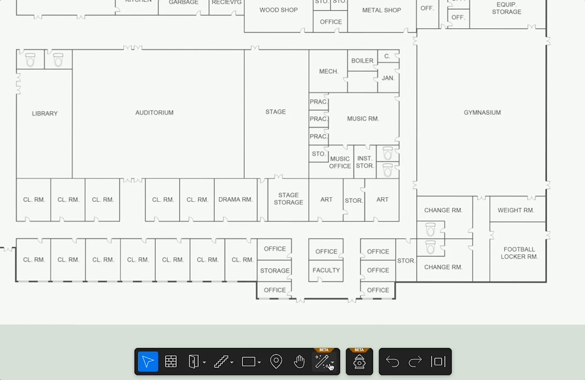Redo the previous action
The height and width of the screenshot is (380, 585).
[x=415, y=362]
